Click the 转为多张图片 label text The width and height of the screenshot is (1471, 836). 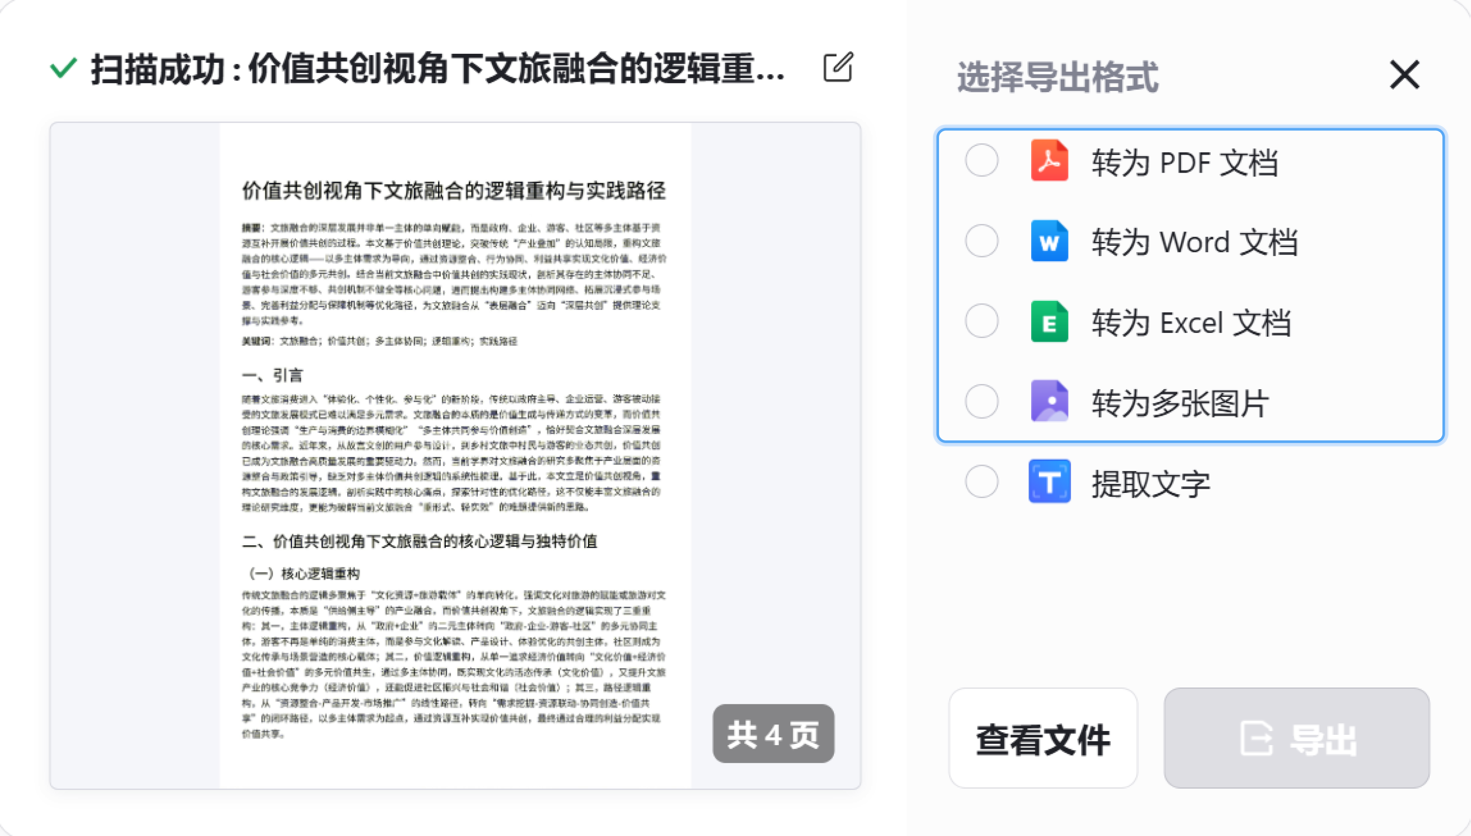(x=1180, y=403)
